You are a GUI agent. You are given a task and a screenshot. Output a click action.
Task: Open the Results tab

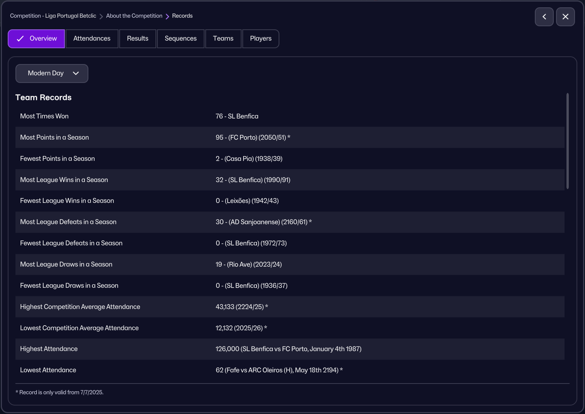click(x=138, y=39)
